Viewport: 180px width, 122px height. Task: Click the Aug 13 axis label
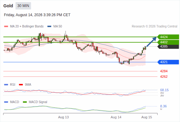(63, 117)
